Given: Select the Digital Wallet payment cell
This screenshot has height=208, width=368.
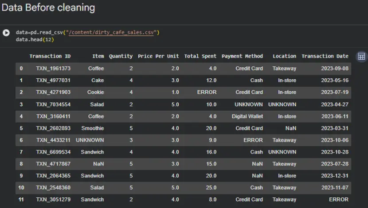Looking at the screenshot, I should 247,116.
